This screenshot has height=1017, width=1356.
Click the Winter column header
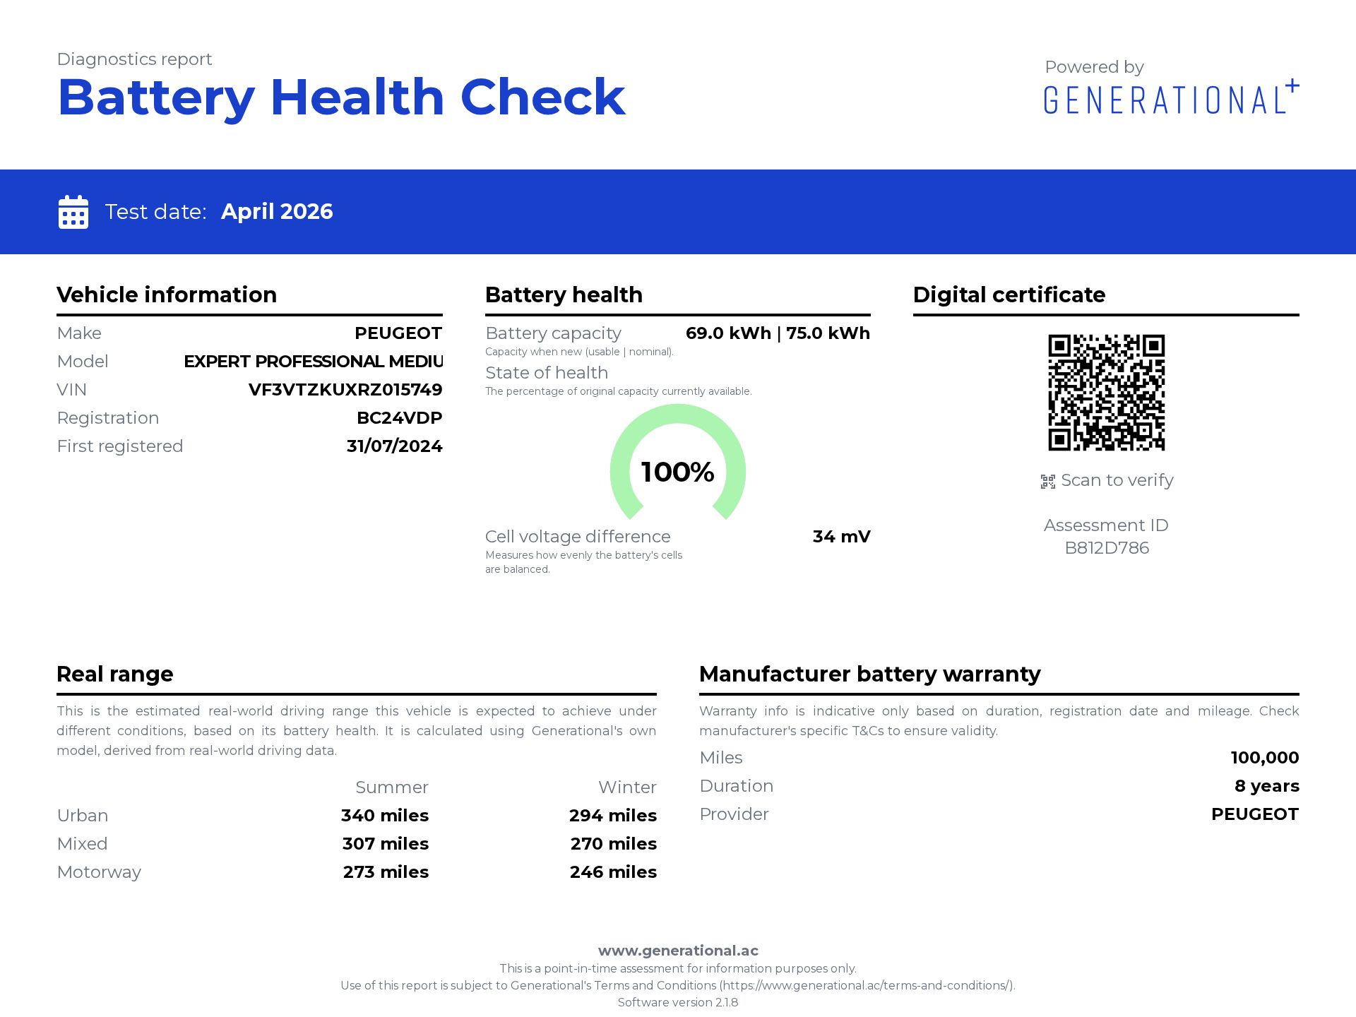tap(627, 787)
